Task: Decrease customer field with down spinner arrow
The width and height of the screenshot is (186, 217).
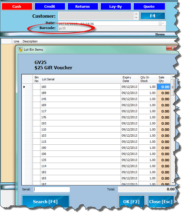Action: click(136, 17)
